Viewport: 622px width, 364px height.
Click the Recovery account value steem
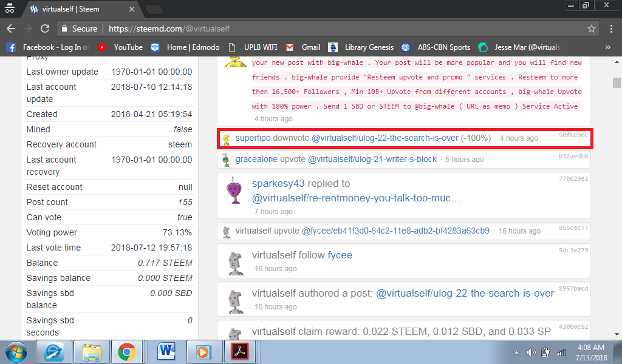180,144
